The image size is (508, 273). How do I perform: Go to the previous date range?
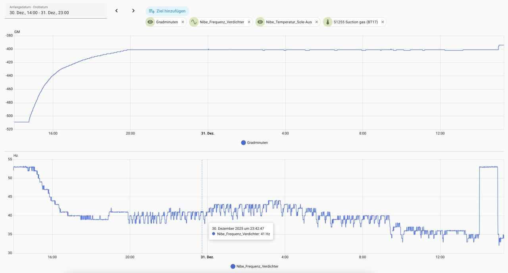tap(117, 11)
